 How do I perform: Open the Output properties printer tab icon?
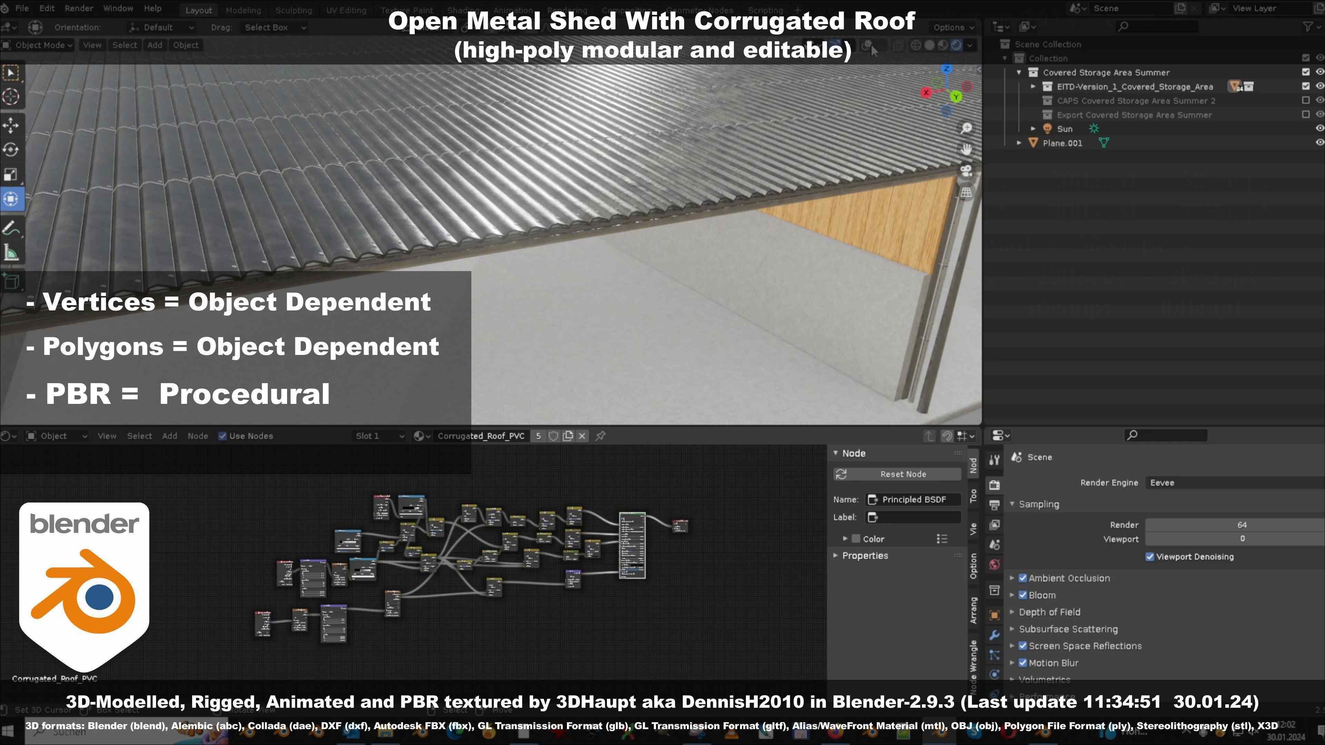994,505
